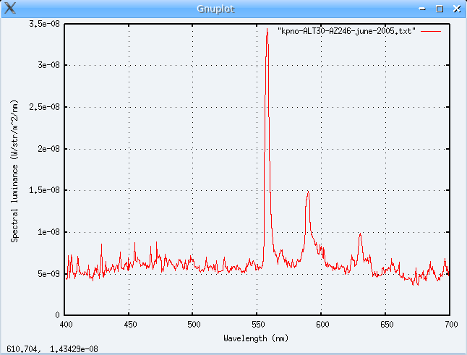
Task: Click the 1e-08 y-axis tick label
Action: tap(48, 232)
